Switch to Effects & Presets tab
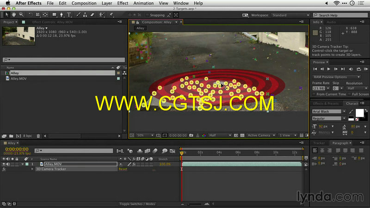This screenshot has width=370, height=208. [326, 104]
